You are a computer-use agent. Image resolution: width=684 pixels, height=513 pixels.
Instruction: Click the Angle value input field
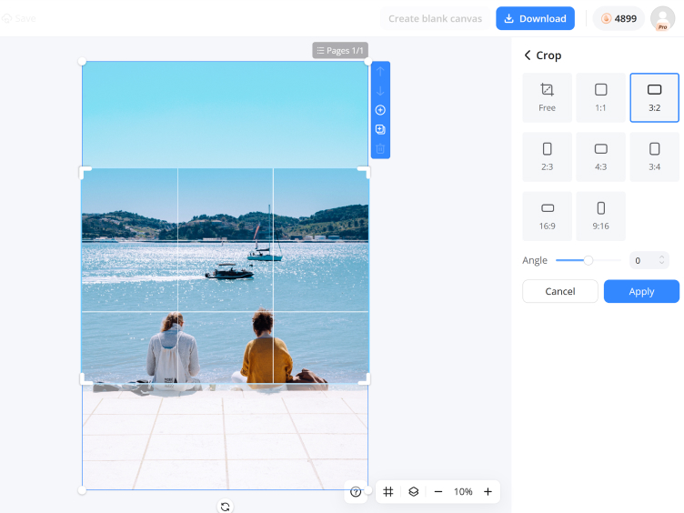644,260
